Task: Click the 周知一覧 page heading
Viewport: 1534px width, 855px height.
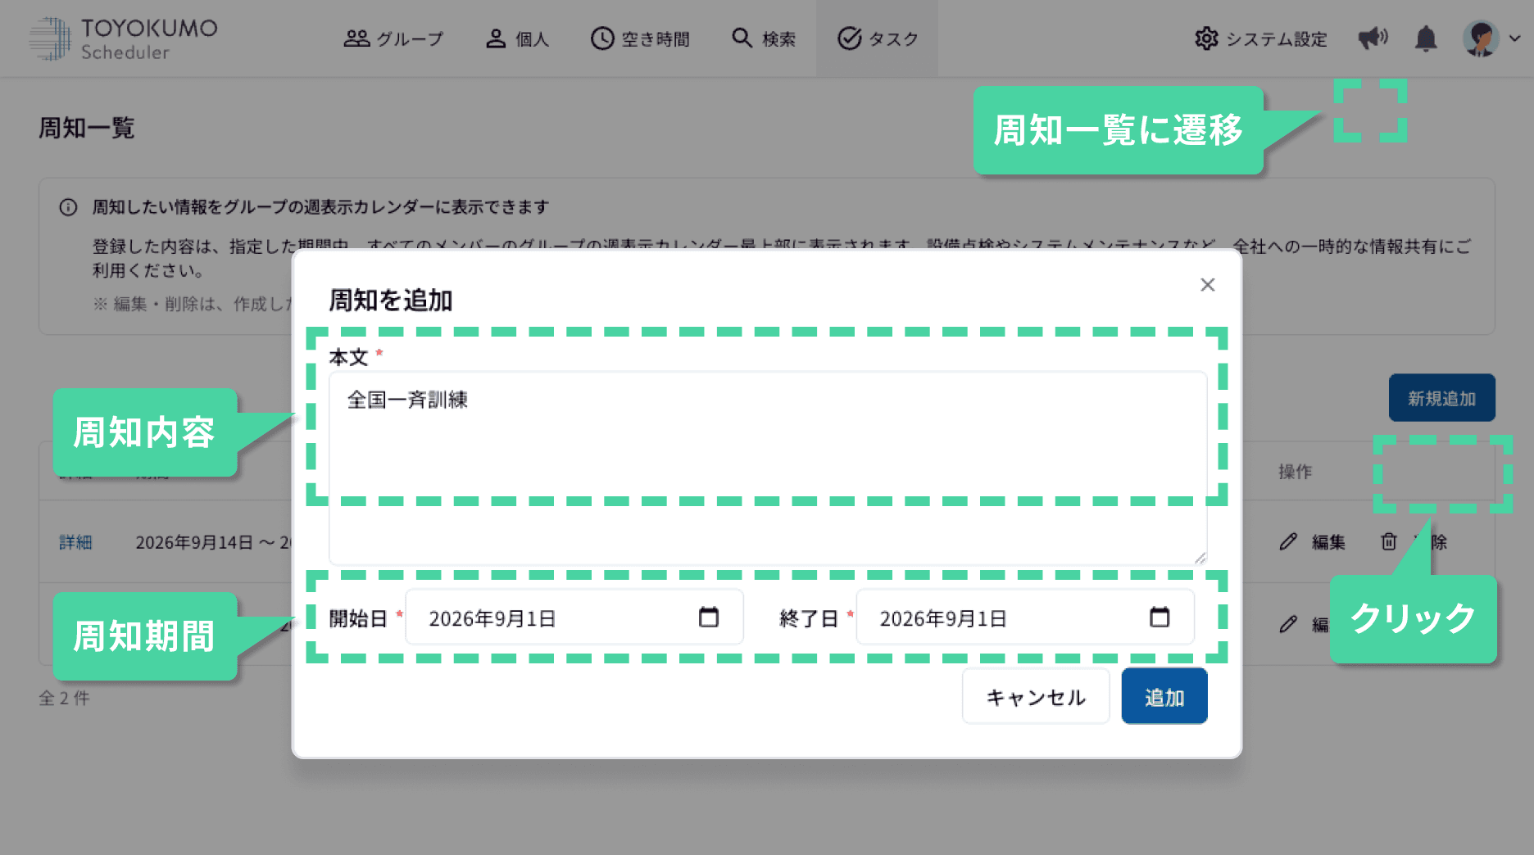Action: click(x=87, y=128)
